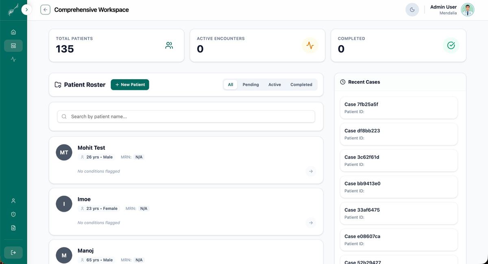Open the workspace dashboard sidebar icon
This screenshot has height=264, width=488.
pos(13,46)
